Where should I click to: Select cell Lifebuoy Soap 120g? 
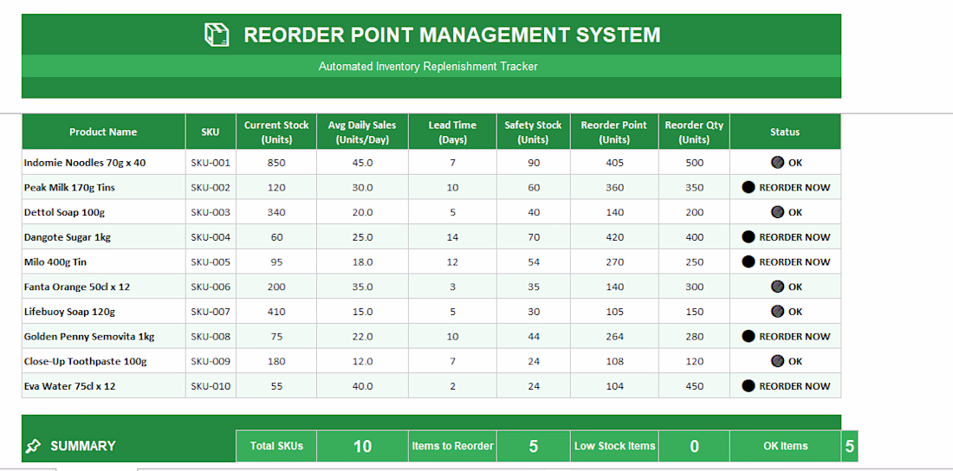[x=103, y=311]
